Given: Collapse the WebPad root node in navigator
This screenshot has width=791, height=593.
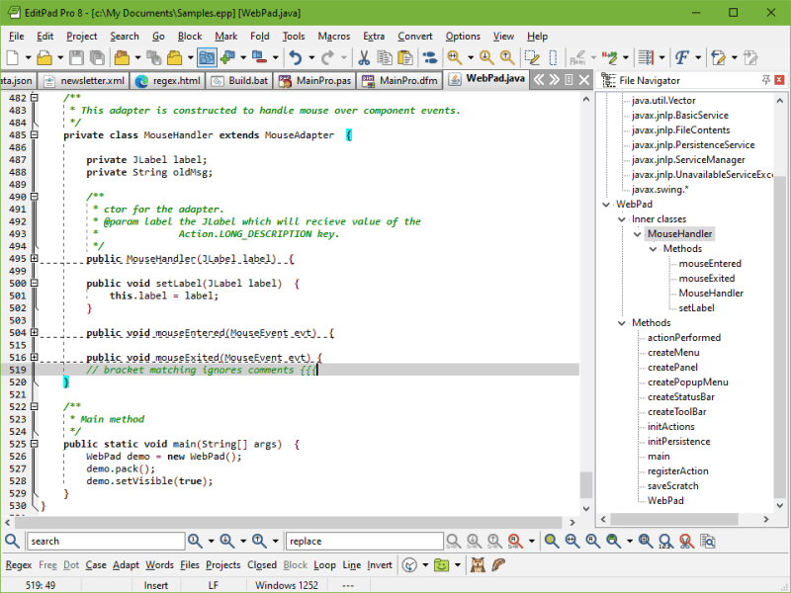Looking at the screenshot, I should point(606,205).
